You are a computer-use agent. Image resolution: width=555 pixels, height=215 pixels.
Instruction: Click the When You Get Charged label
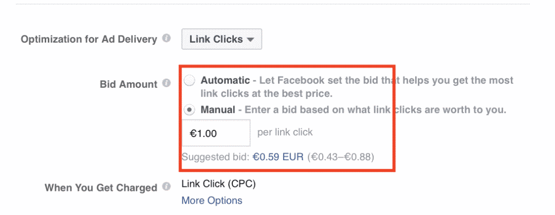101,187
